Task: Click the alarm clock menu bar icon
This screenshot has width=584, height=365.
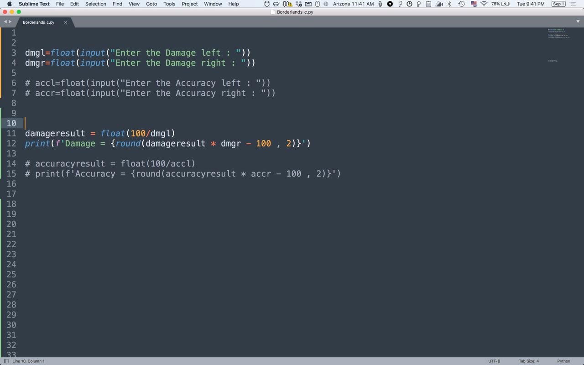Action: 267,4
